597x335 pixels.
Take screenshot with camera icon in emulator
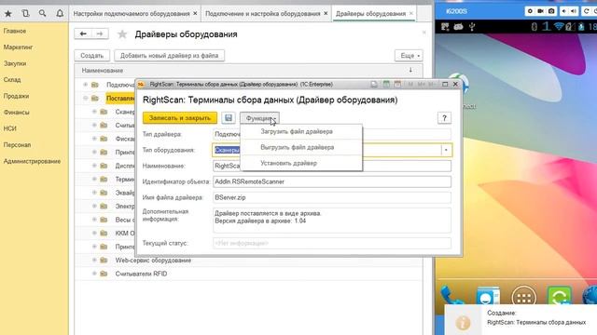[x=551, y=11]
